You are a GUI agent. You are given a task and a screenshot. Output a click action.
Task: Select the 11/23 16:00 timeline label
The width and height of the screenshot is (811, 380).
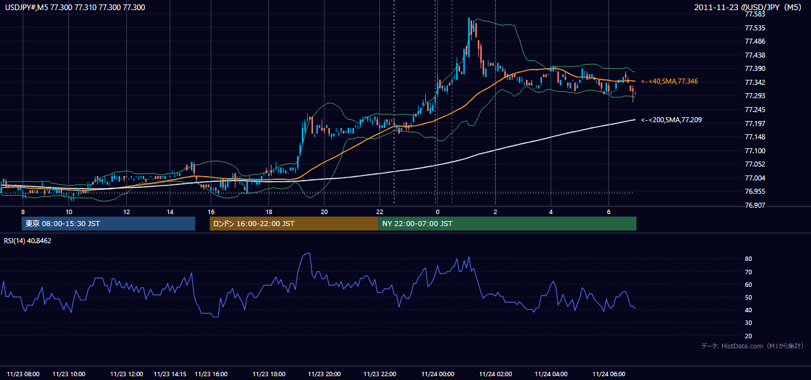click(x=211, y=374)
